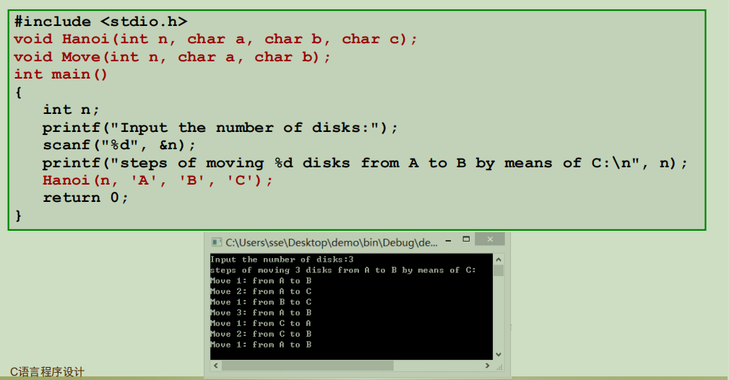Click the 'int main()' line
The width and height of the screenshot is (729, 380).
(x=61, y=75)
